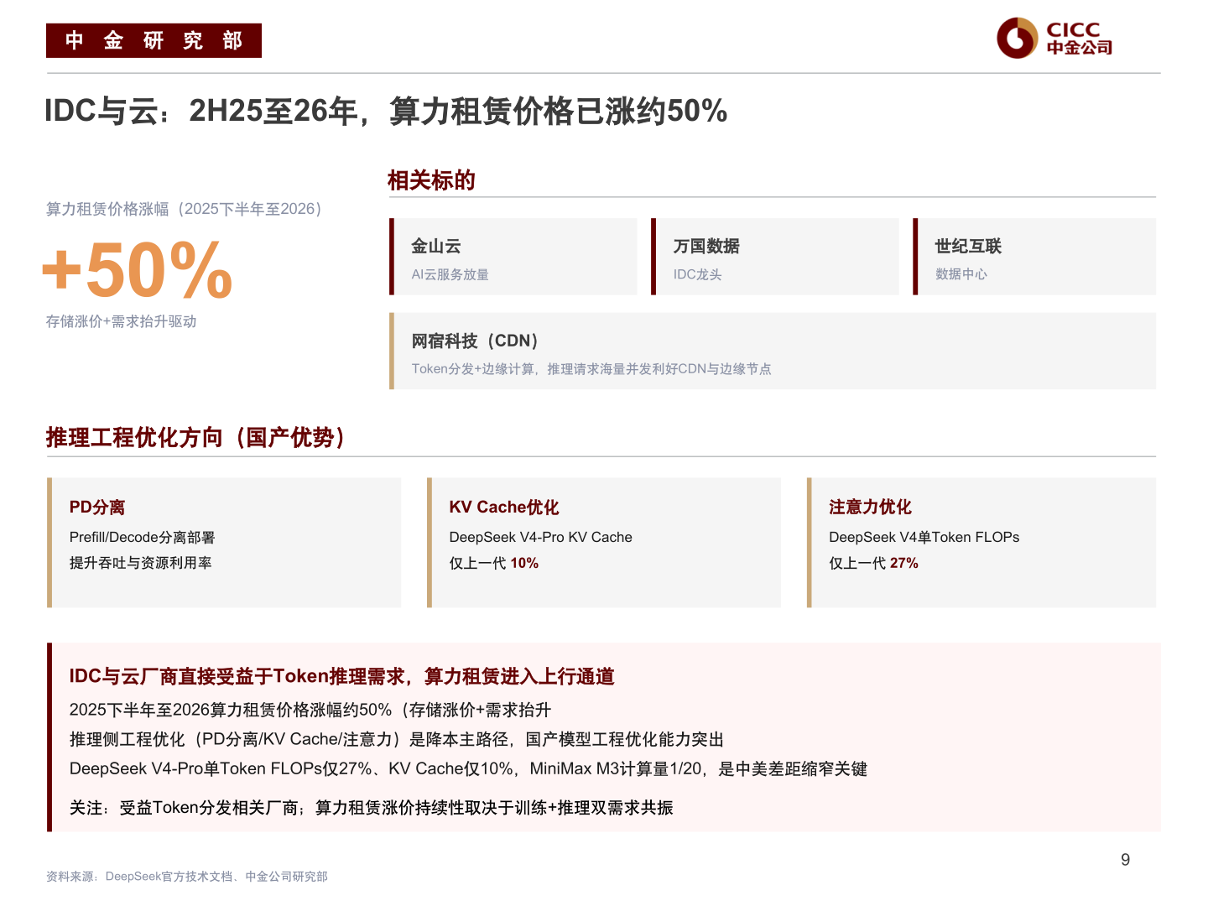Click the 相关标的 section heading
Image resolution: width=1208 pixels, height=906 pixels.
click(431, 180)
